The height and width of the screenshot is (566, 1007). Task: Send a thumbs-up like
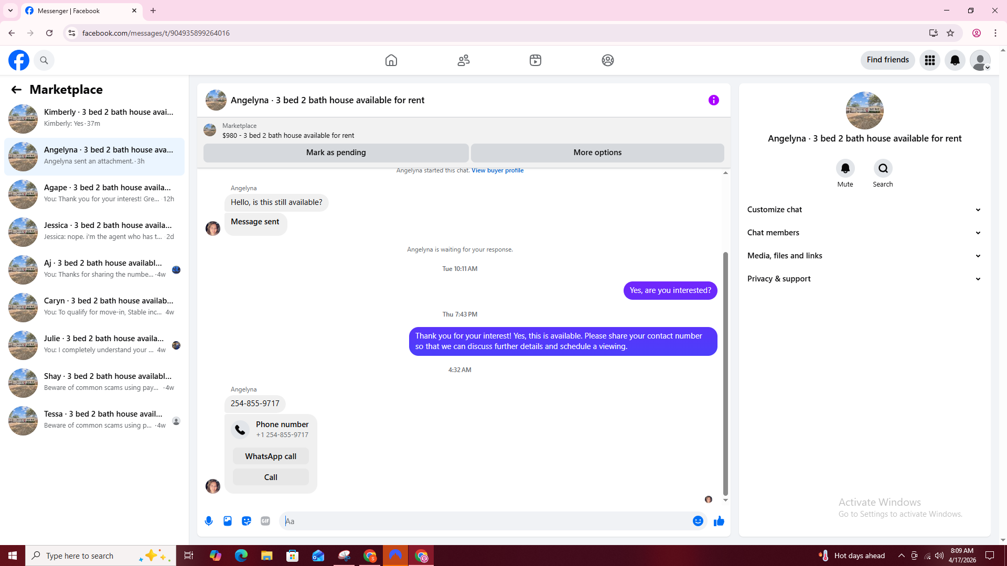(x=719, y=521)
